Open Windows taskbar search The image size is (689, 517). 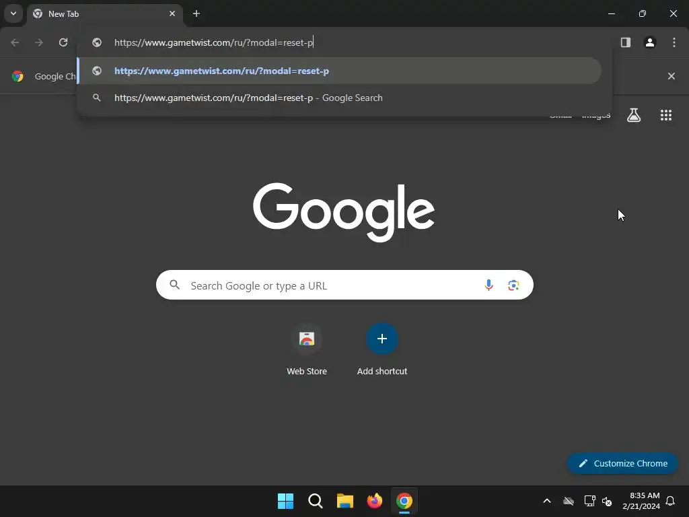315,501
